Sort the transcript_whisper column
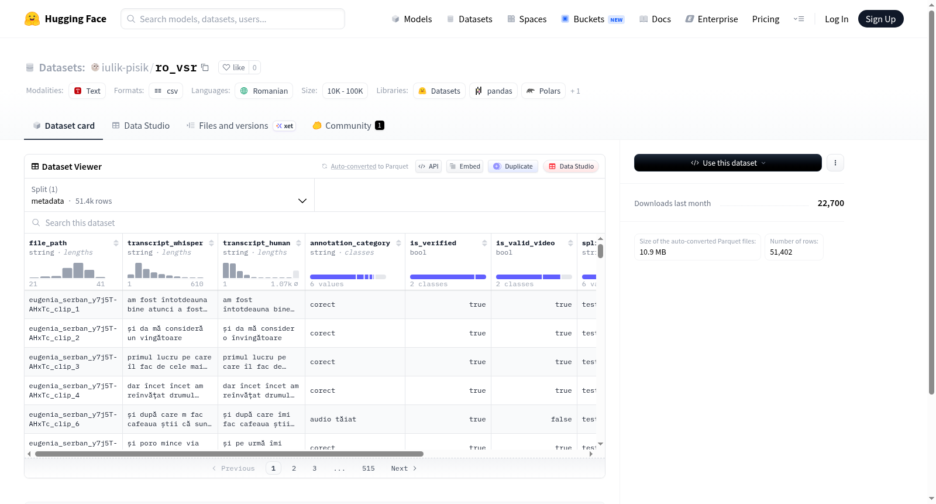The width and height of the screenshot is (936, 504). coord(211,243)
